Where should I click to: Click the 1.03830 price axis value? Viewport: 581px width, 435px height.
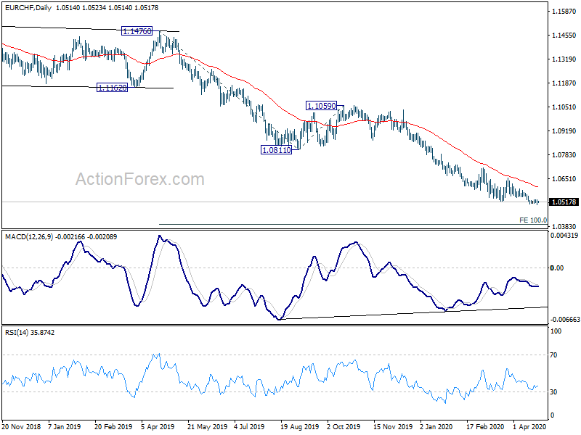tap(564, 227)
